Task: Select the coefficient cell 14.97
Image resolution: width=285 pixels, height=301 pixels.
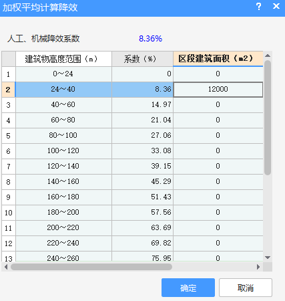Action: [x=143, y=105]
